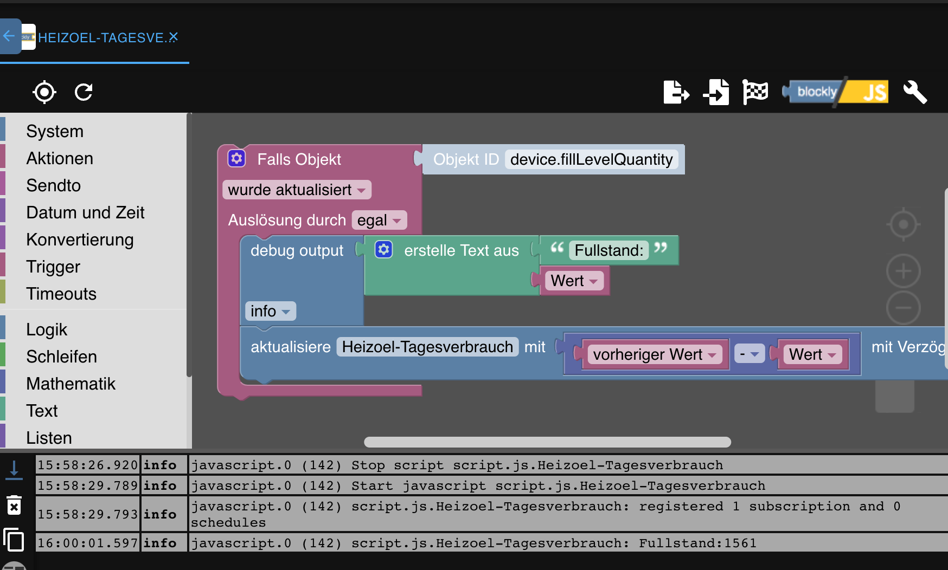Viewport: 948px width, 570px height.
Task: Click gear icon on Falls Objekt block
Action: pyautogui.click(x=236, y=158)
